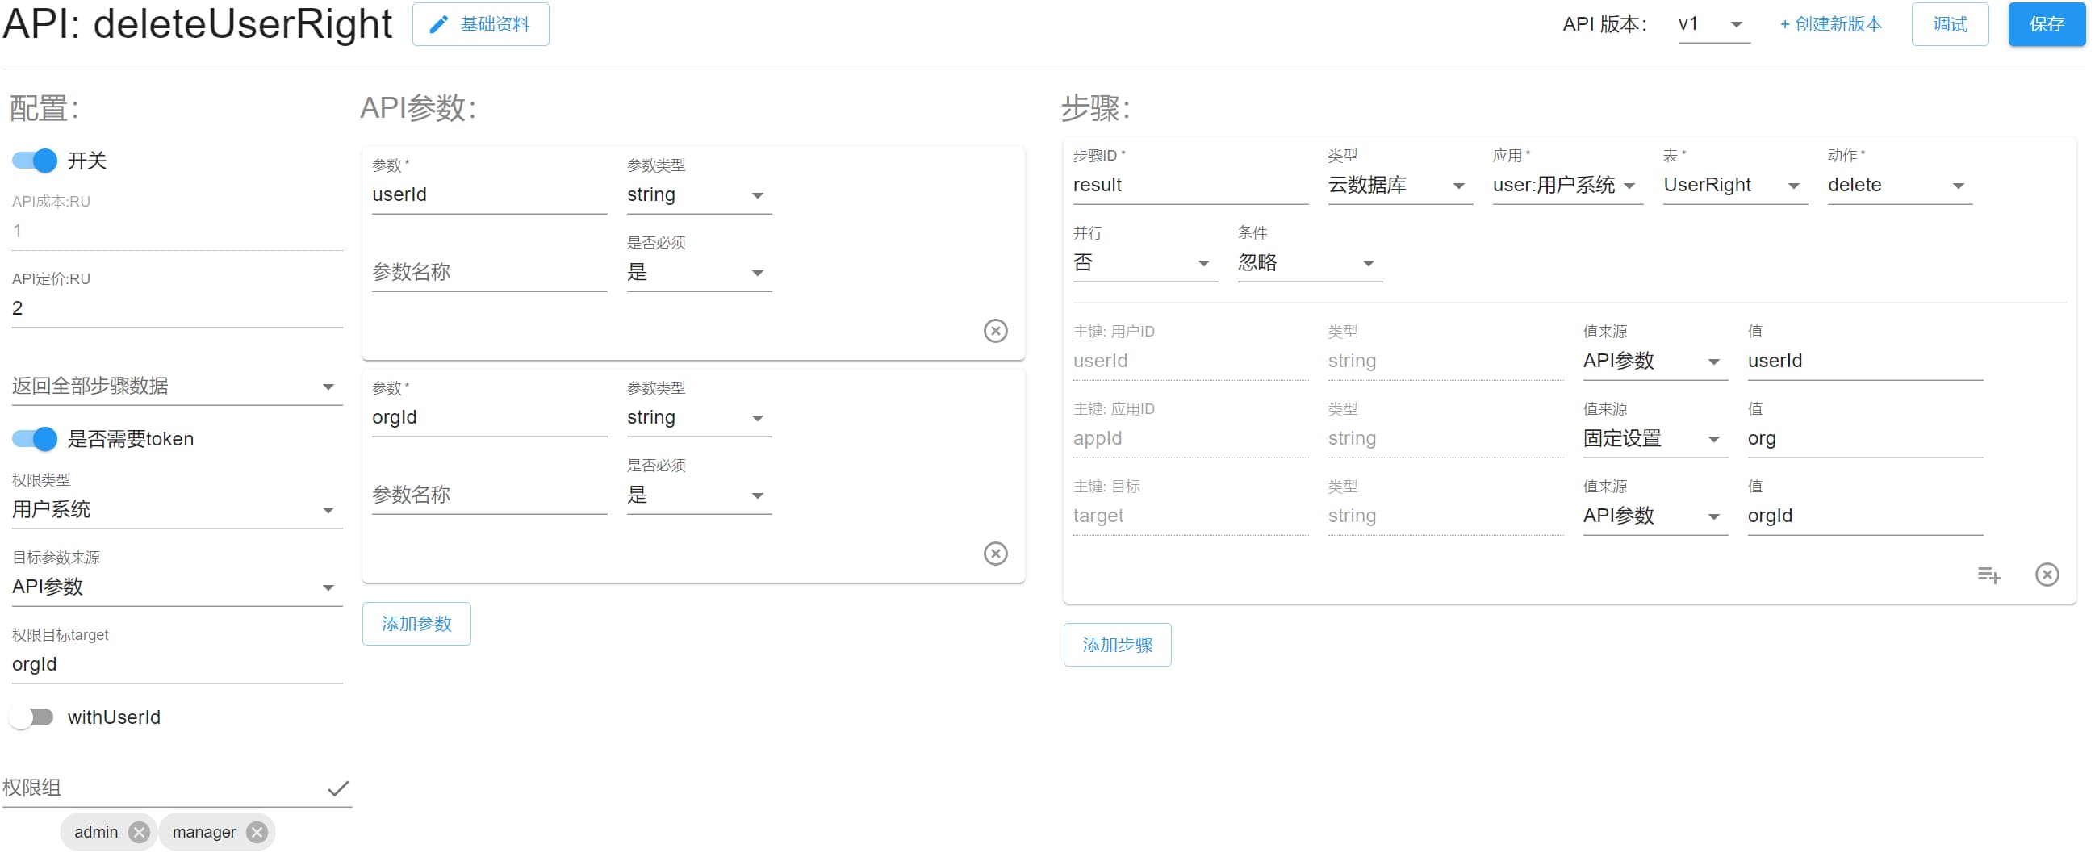Click the 权限组 input field

point(163,788)
